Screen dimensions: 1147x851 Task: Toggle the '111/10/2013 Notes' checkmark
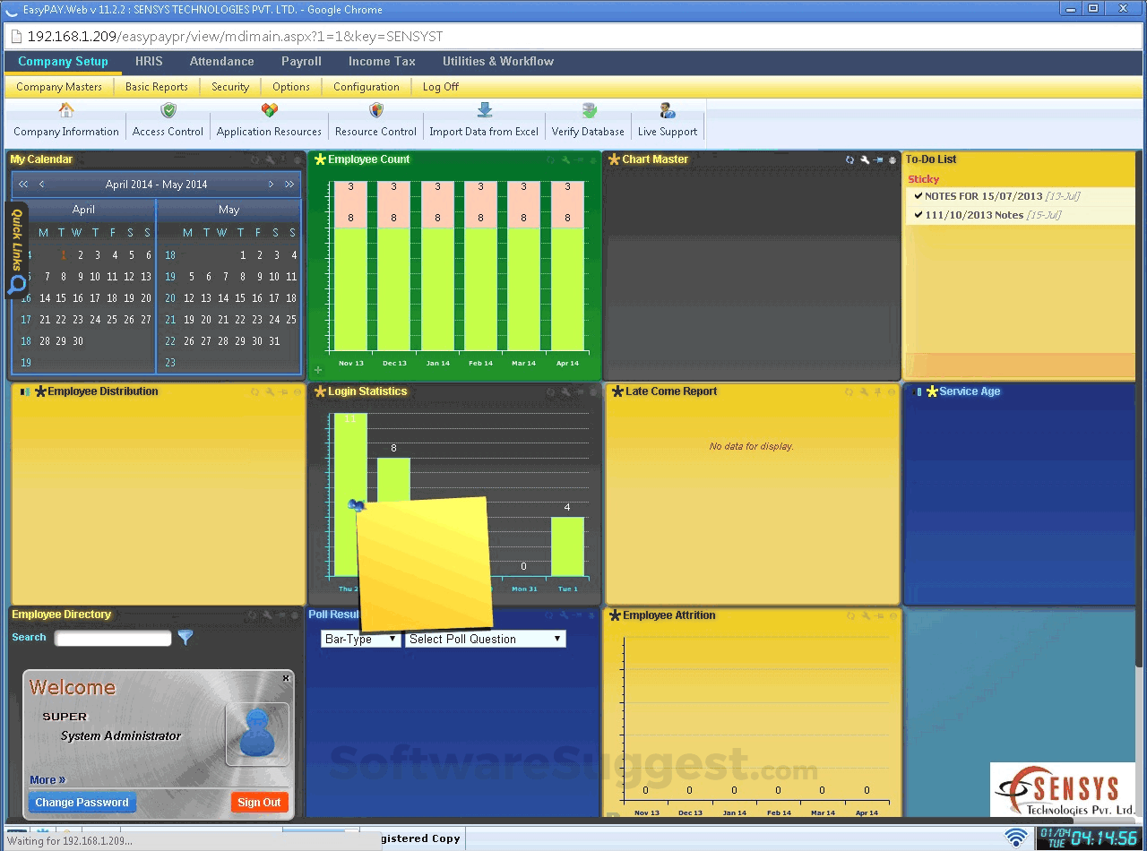pyautogui.click(x=918, y=215)
